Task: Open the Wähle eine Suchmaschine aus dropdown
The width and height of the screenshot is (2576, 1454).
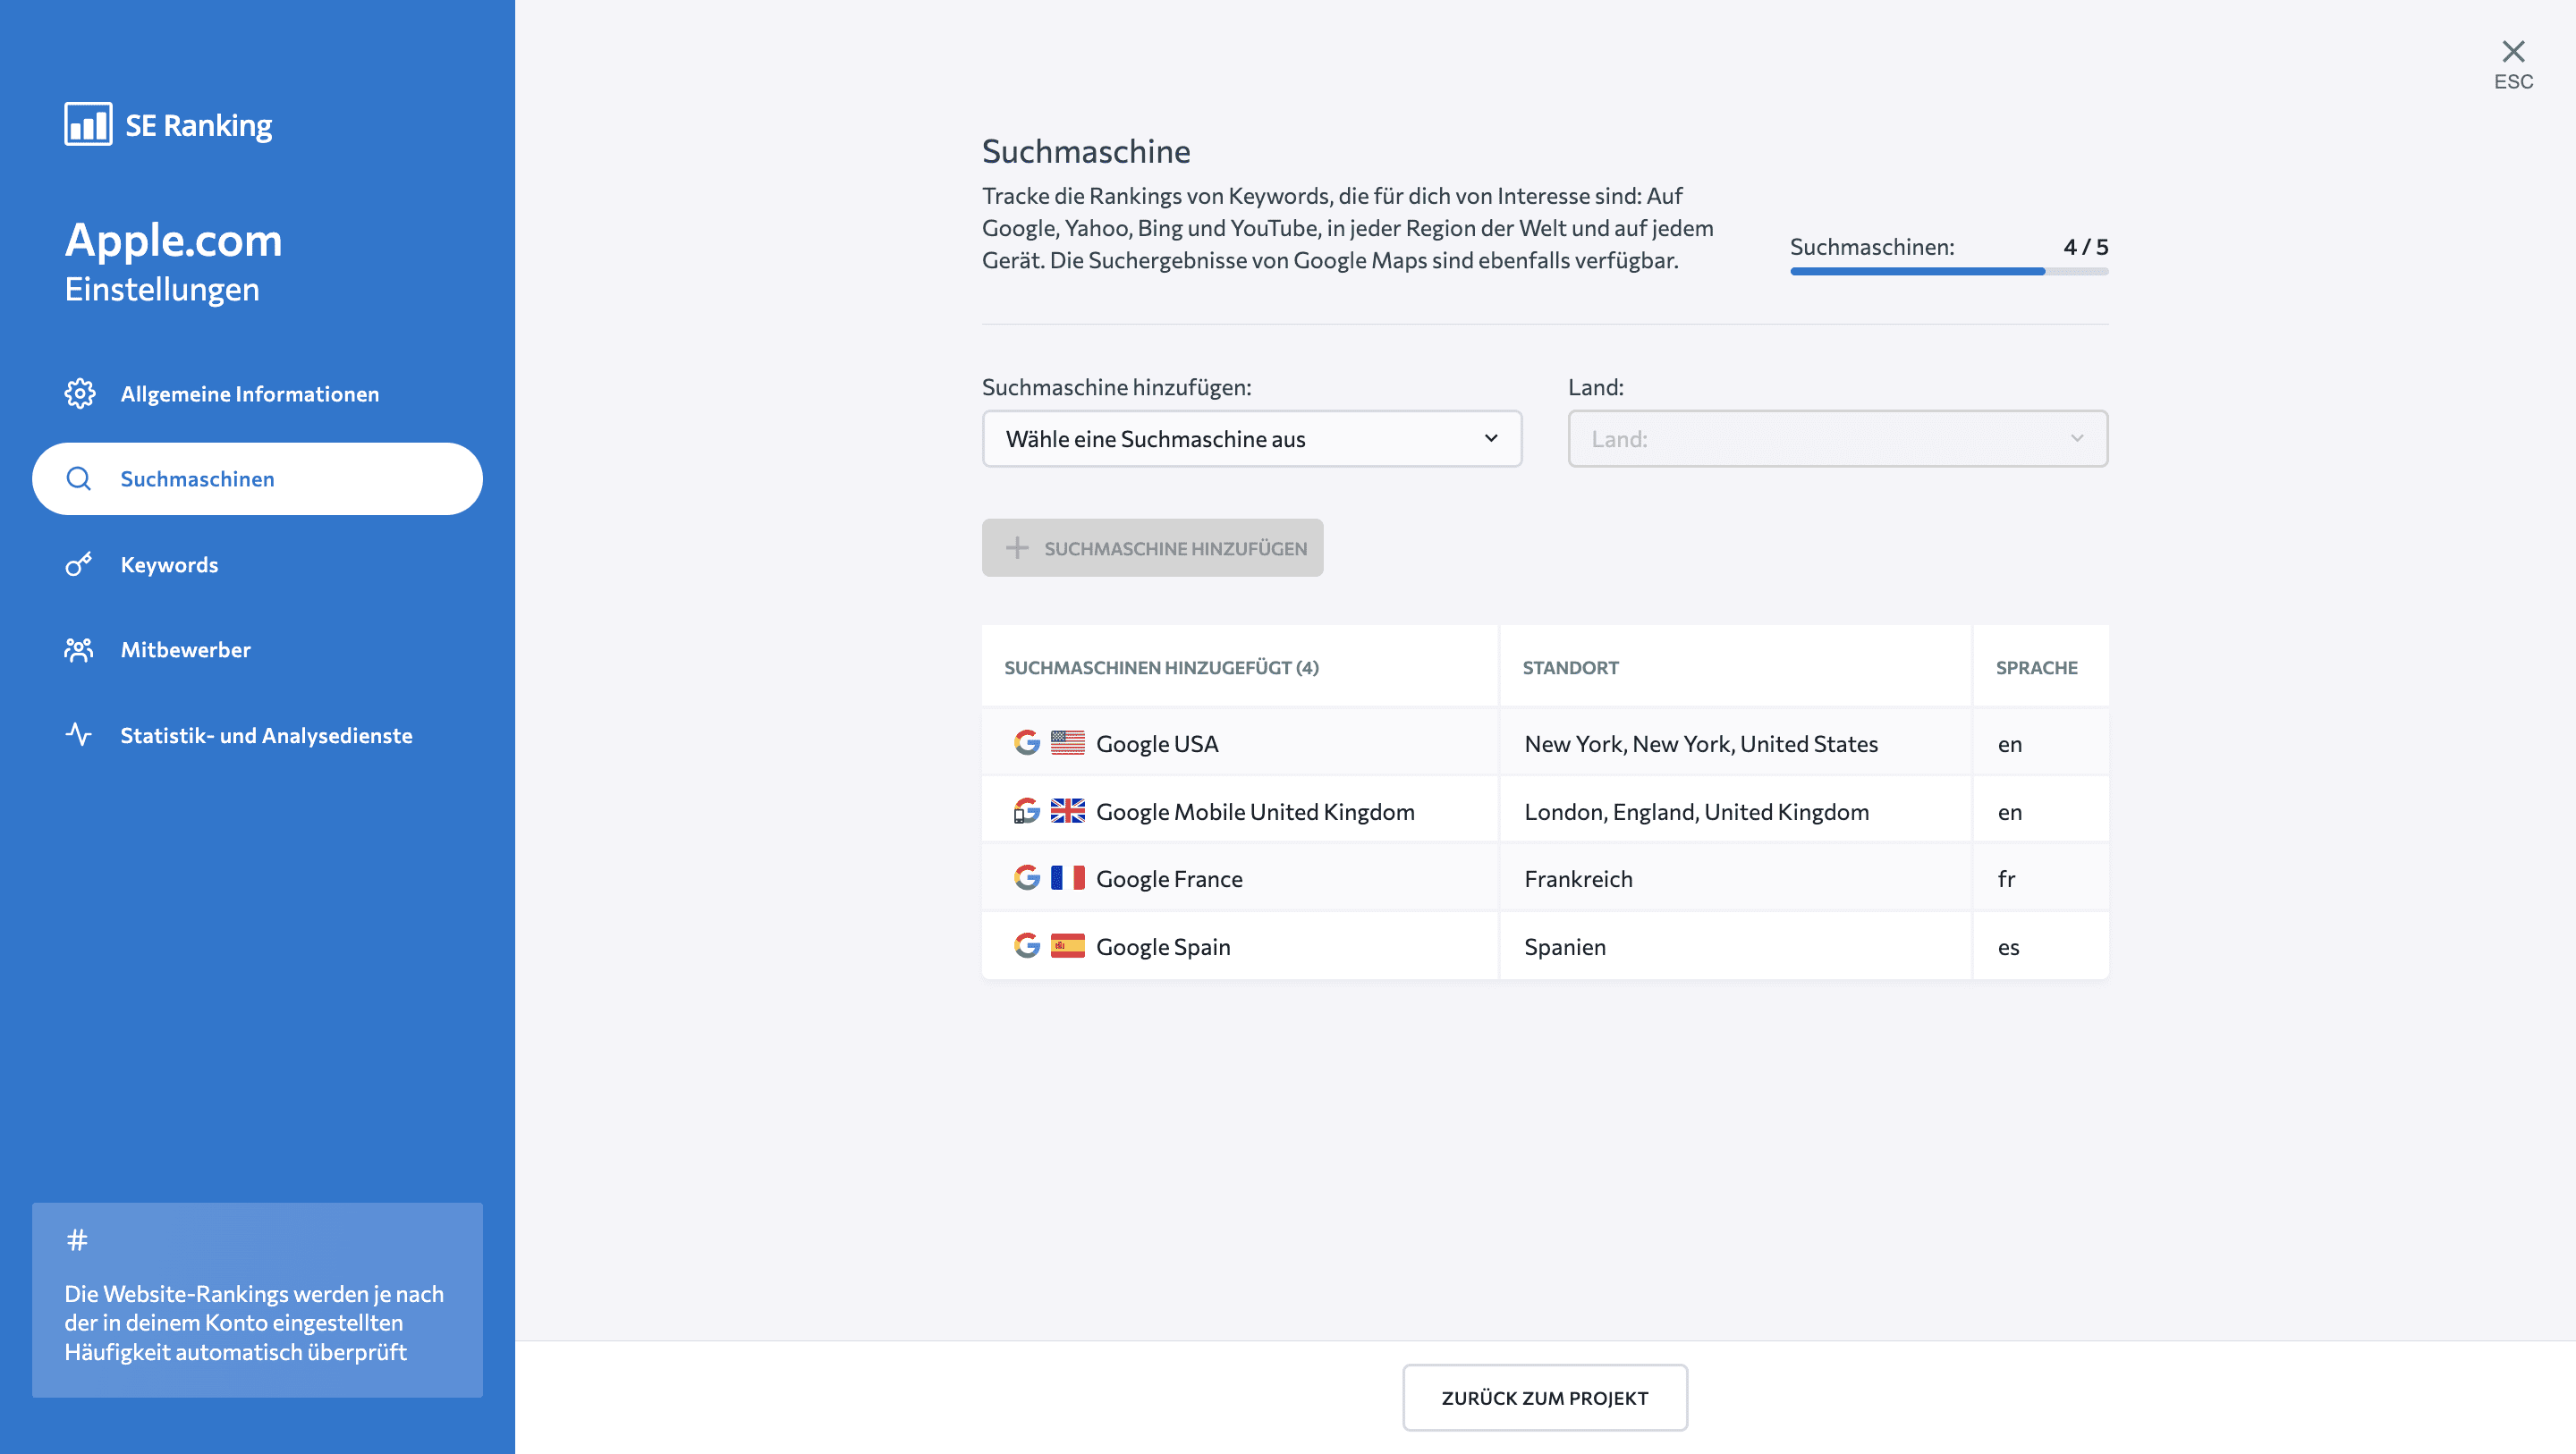Action: (x=1252, y=438)
